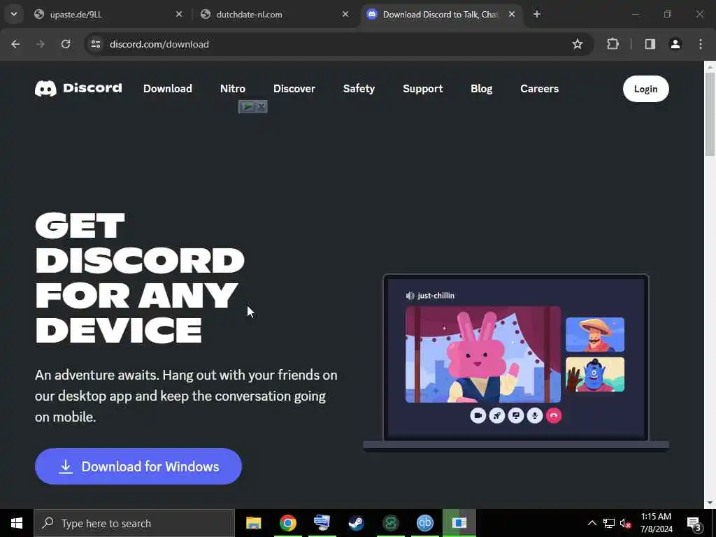This screenshot has height=537, width=716.
Task: Open the highlighted blue window app on taskbar
Action: click(x=459, y=523)
